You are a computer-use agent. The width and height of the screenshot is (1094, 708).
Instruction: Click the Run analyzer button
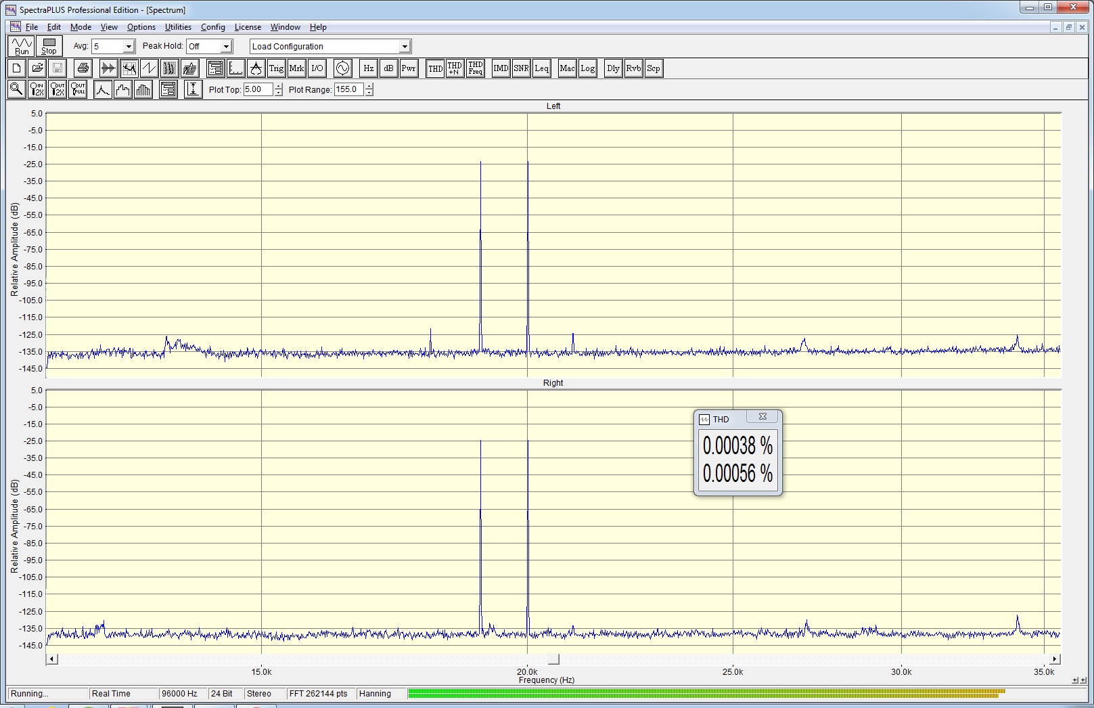22,46
